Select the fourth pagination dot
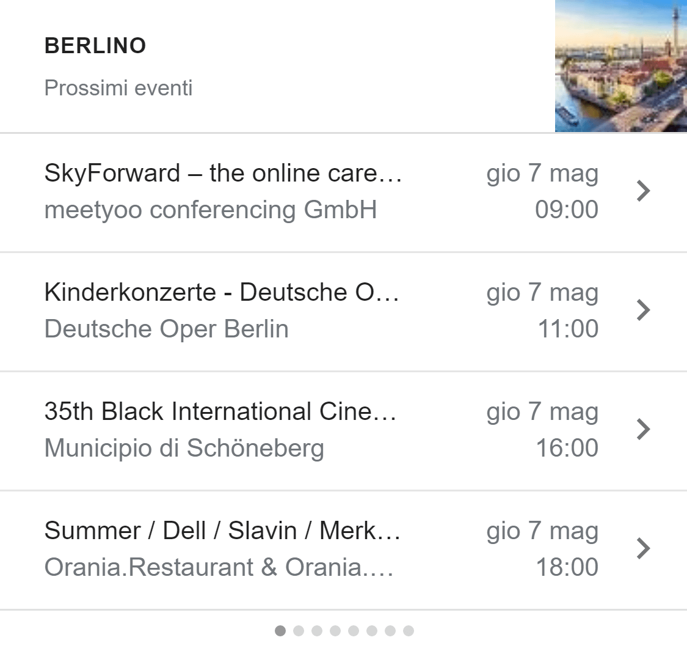 point(335,631)
